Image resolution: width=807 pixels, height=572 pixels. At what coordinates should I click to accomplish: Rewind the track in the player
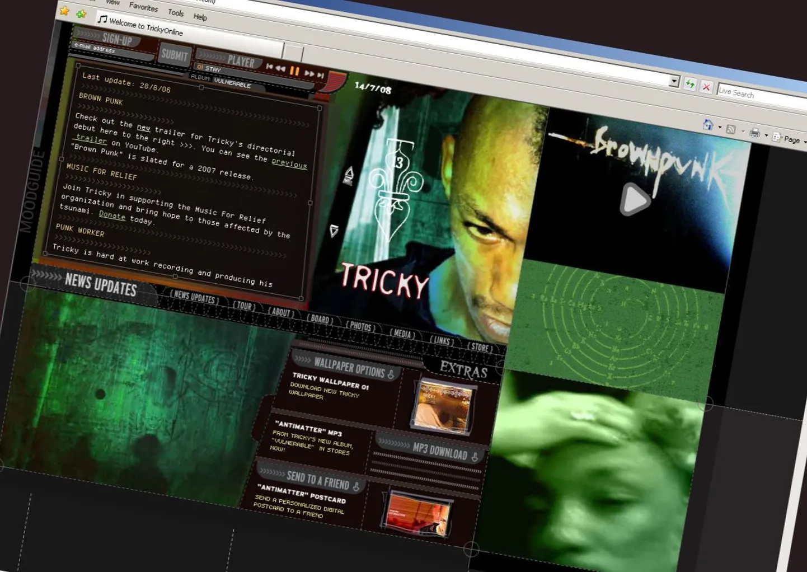(280, 68)
